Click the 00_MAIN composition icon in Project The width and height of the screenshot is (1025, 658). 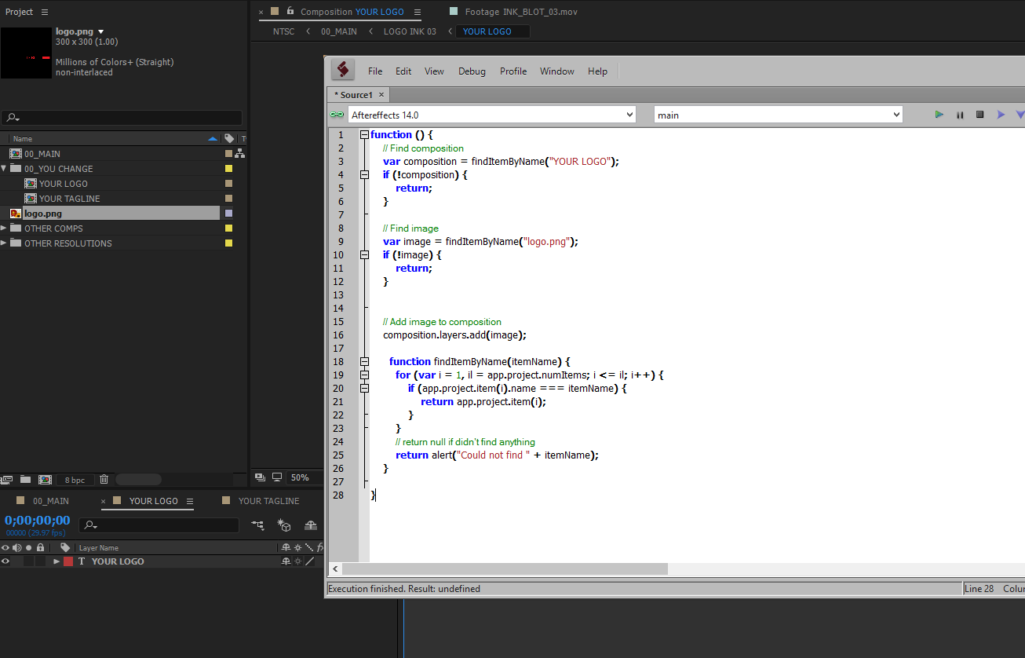(x=15, y=154)
